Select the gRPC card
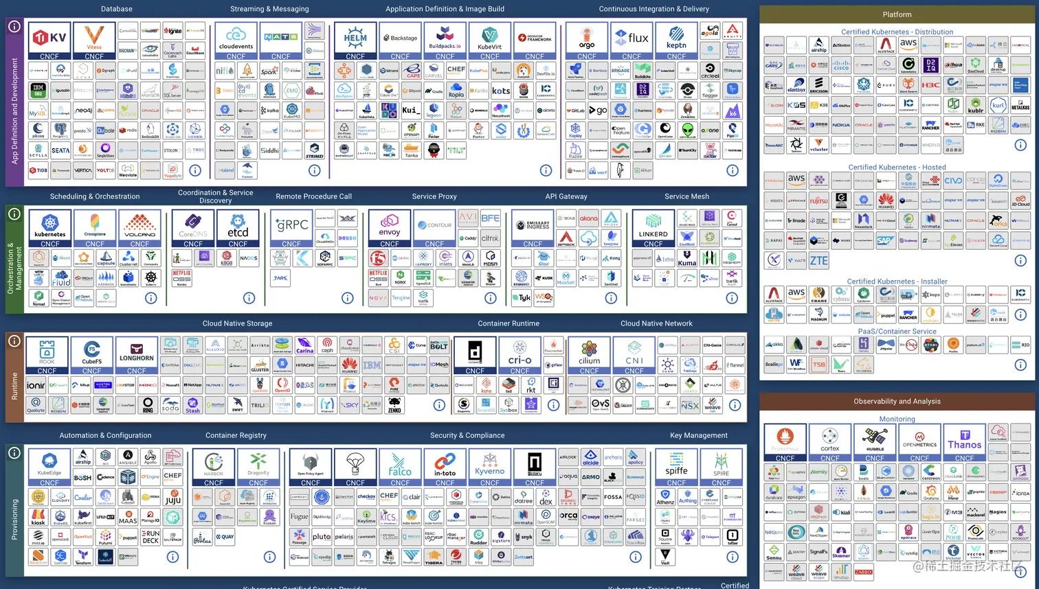The image size is (1039, 589). pos(291,229)
